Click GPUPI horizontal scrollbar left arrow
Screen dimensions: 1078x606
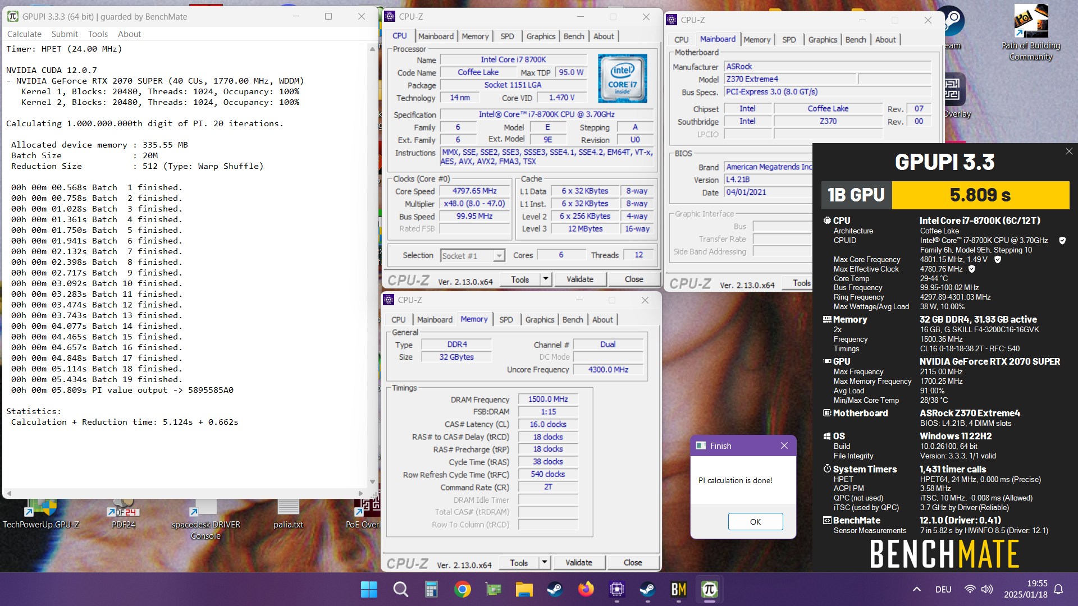click(x=9, y=493)
